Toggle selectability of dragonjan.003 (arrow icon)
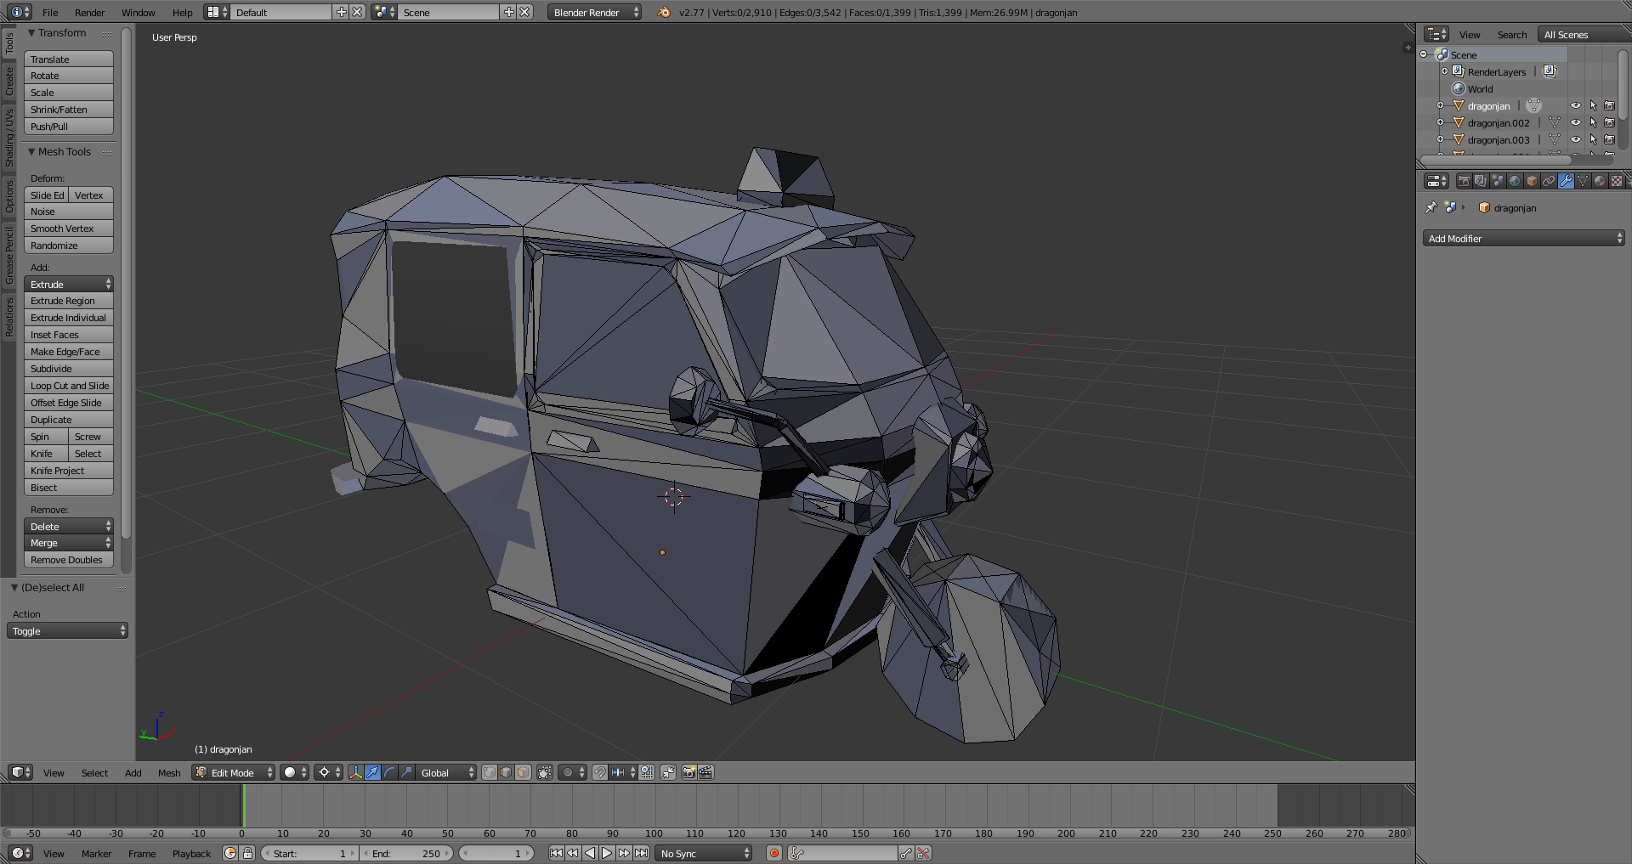Image resolution: width=1632 pixels, height=864 pixels. click(x=1593, y=140)
